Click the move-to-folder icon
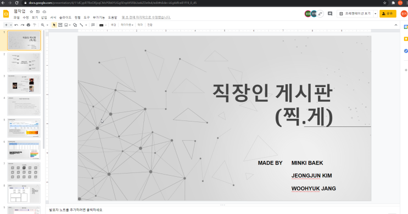The height and width of the screenshot is (214, 408). 38,11
